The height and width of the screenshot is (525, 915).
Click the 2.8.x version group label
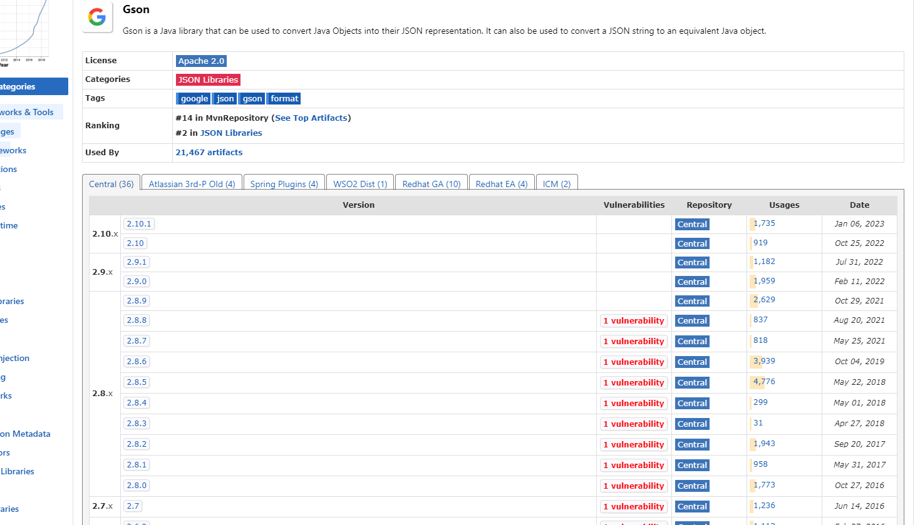coord(103,394)
